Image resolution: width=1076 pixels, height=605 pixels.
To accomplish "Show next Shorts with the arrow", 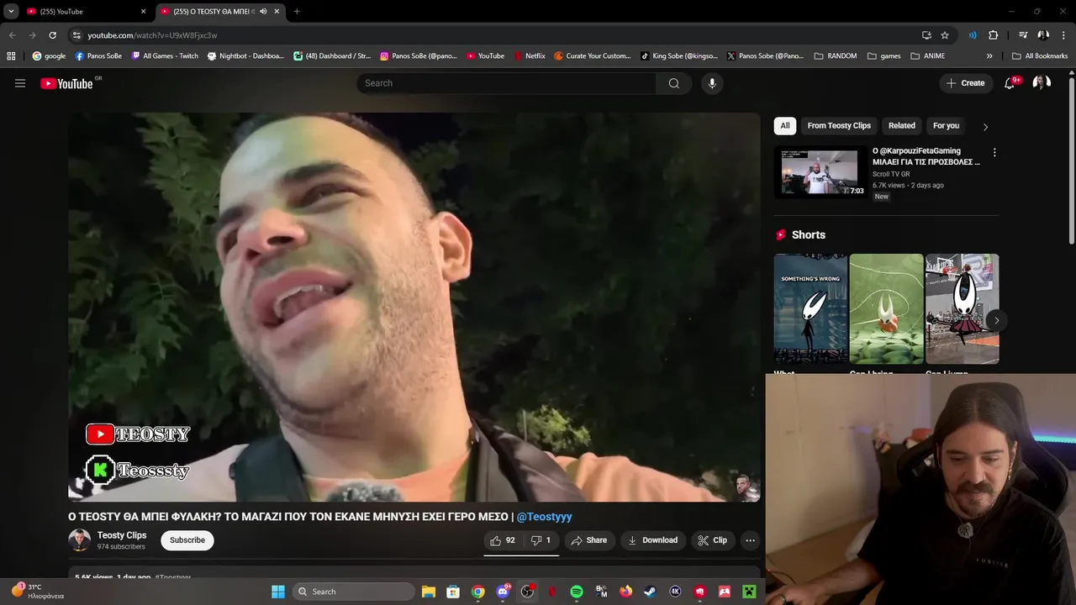I will pyautogui.click(x=996, y=320).
